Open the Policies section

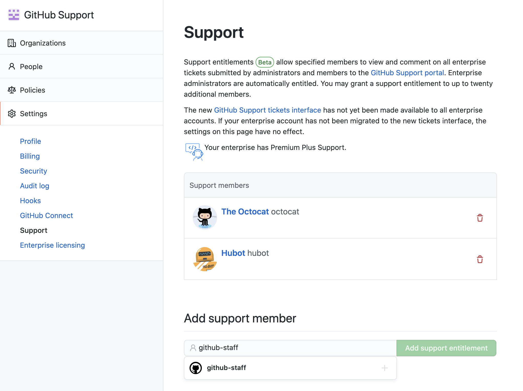81,90
